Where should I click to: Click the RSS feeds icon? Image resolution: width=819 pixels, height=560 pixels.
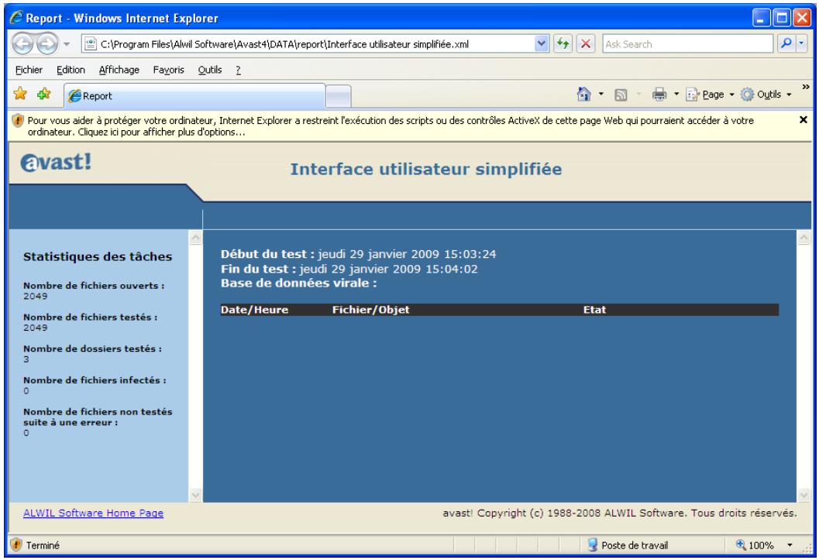(621, 95)
